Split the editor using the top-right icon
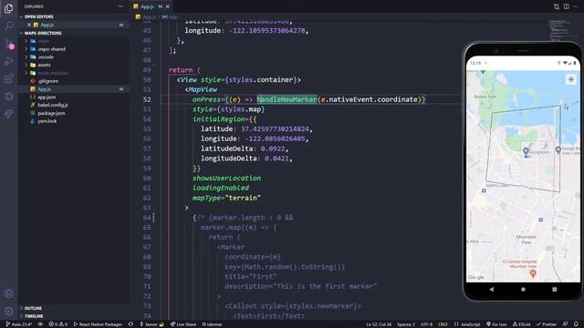The width and height of the screenshot is (584, 328). 566,6
